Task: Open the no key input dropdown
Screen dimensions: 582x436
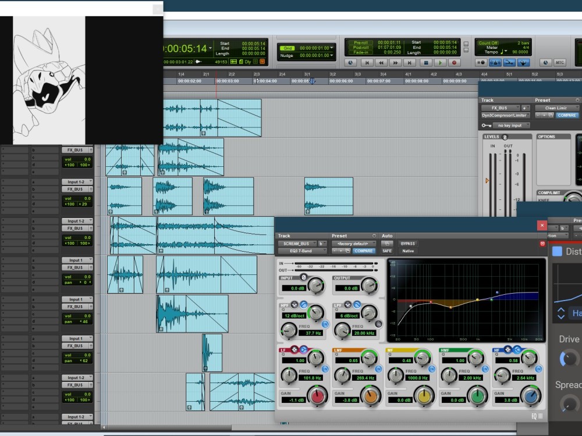Action: click(x=511, y=126)
